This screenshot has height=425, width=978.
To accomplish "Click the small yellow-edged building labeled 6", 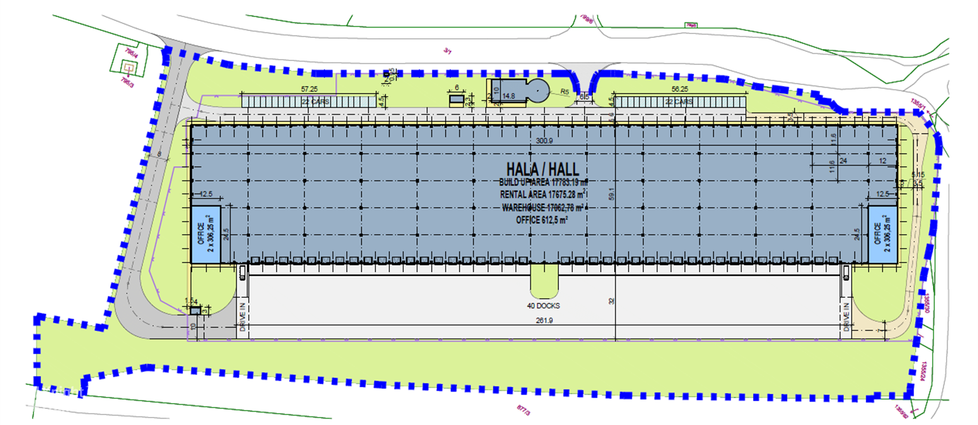I will click(x=456, y=99).
